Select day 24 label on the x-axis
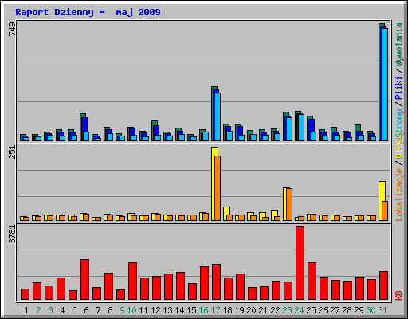 pos(299,310)
